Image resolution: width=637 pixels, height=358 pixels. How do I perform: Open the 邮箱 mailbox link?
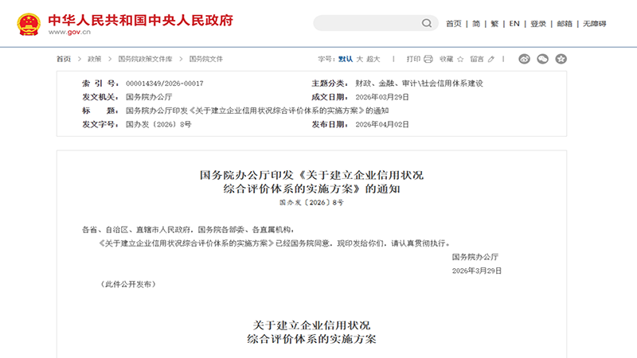tap(565, 24)
